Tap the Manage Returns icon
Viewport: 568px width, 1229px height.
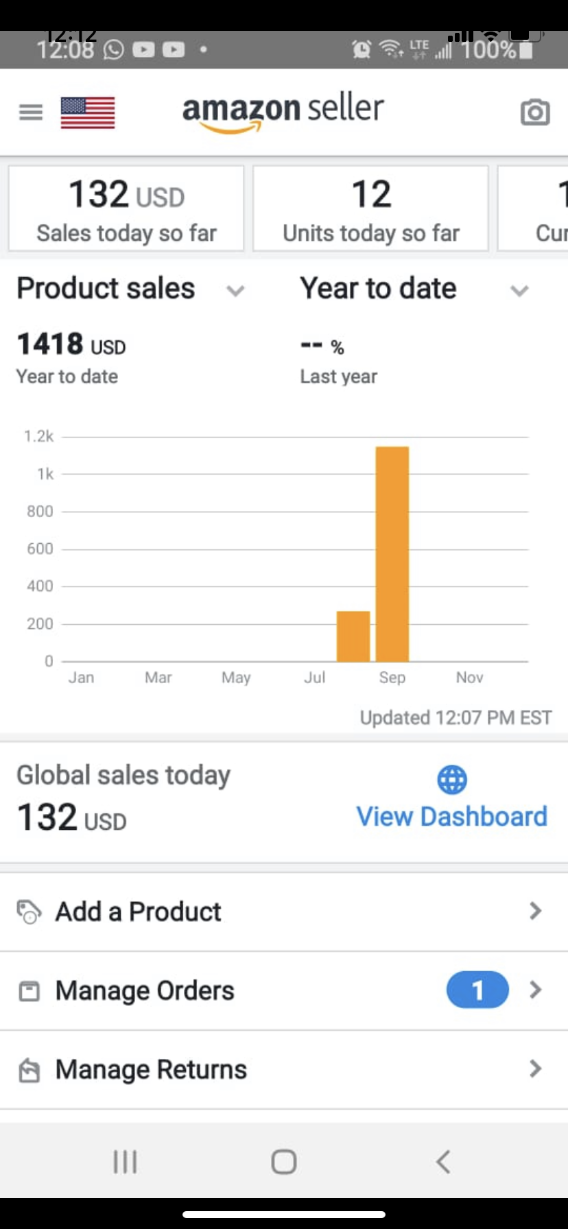29,1070
